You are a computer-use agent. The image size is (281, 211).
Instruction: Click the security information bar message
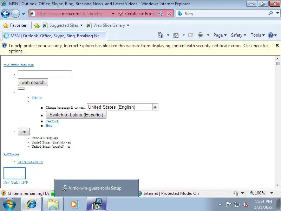tap(138, 48)
